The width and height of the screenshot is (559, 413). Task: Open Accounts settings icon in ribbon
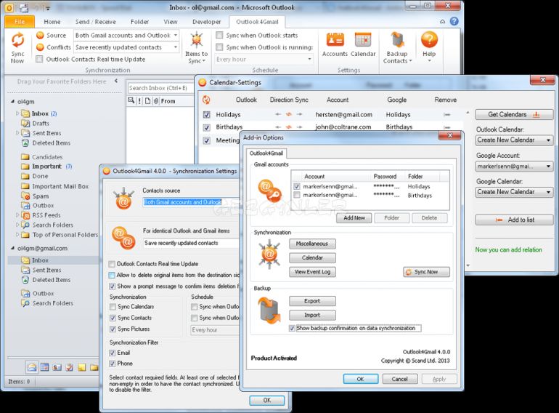coord(335,40)
